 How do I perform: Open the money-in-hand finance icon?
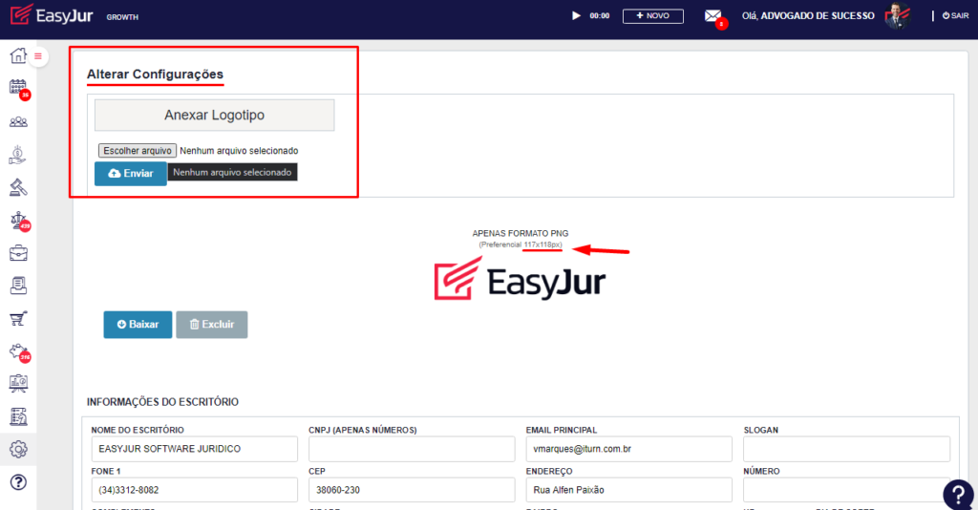pyautogui.click(x=18, y=155)
